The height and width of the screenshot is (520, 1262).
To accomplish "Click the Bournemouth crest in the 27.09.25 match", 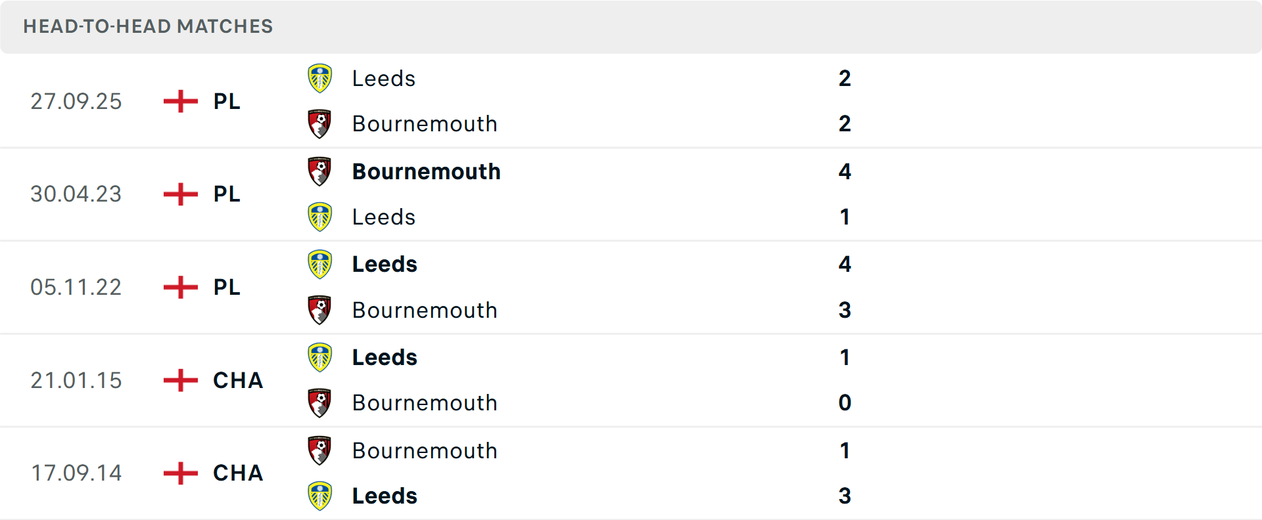I will [x=320, y=123].
